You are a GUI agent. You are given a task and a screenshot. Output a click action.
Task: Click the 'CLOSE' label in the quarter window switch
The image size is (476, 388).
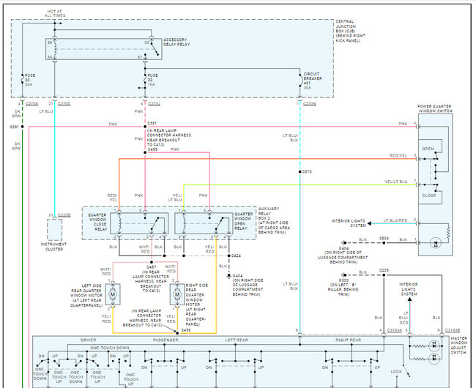[429, 195]
